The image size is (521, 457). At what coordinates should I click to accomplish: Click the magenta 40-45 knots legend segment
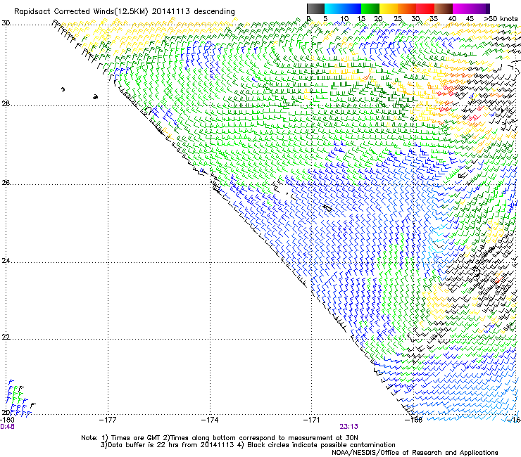(x=462, y=8)
